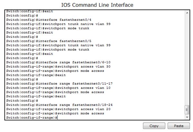Click 'interface range fastethernet0/18-24' line
Screen dimensions: 193x132
pos(59,105)
